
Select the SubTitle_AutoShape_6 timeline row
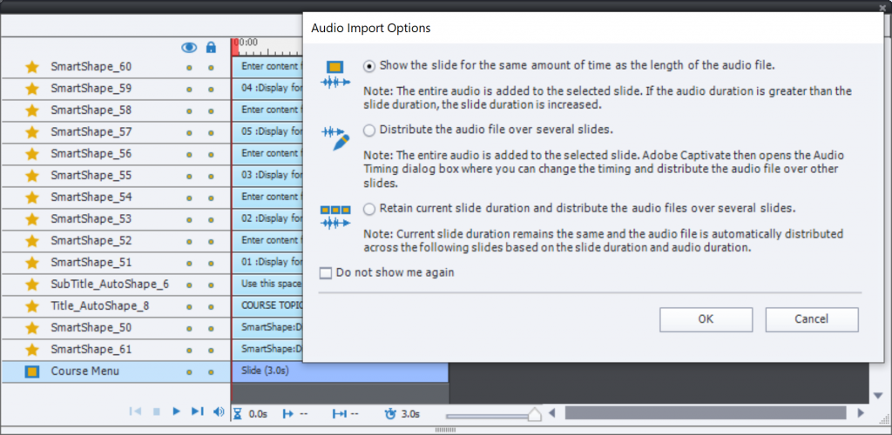pos(109,284)
